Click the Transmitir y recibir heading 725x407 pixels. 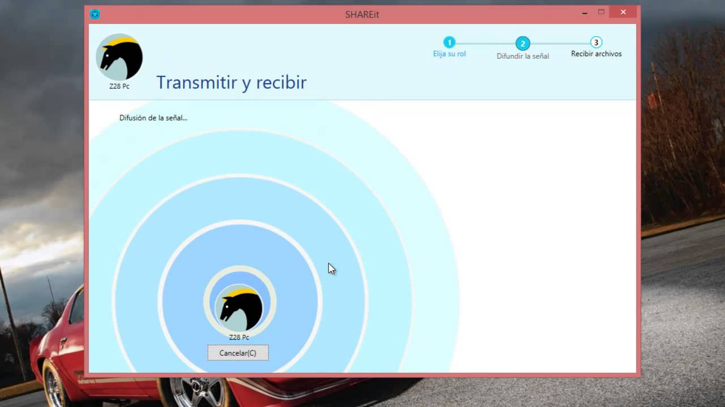click(x=231, y=83)
